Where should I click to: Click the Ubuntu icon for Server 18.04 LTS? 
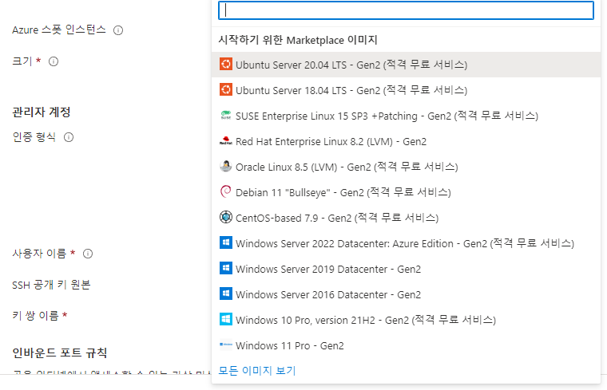click(226, 90)
